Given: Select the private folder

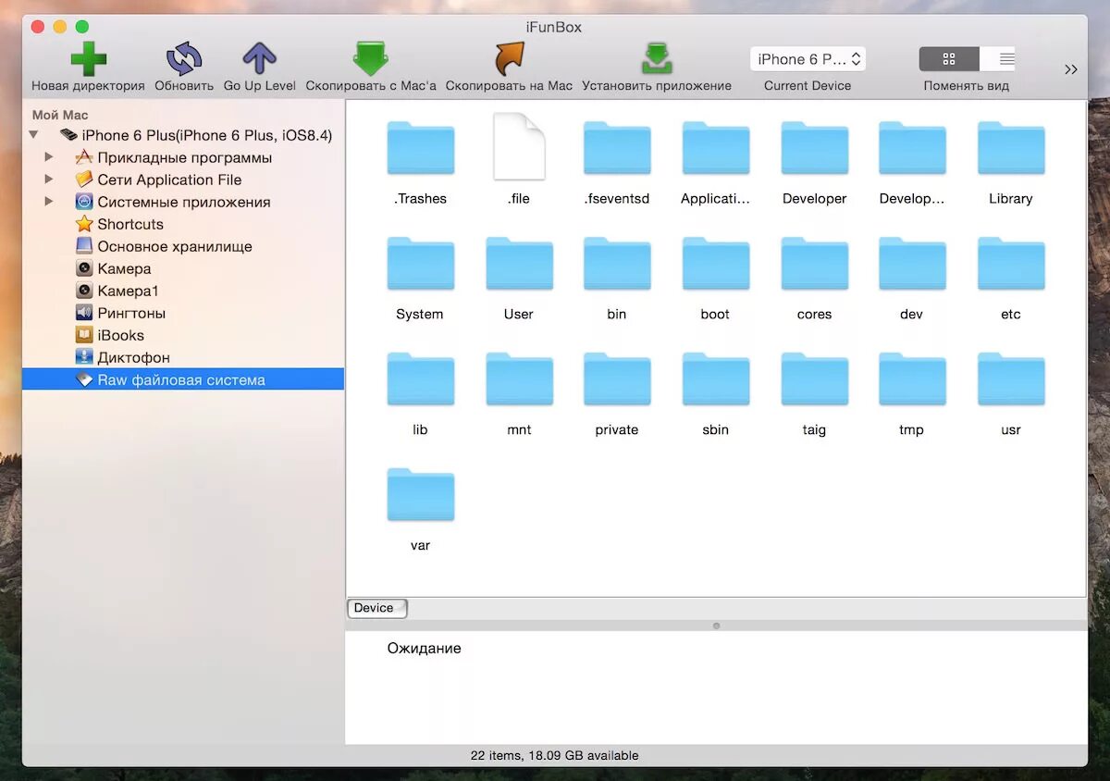Looking at the screenshot, I should tap(617, 379).
